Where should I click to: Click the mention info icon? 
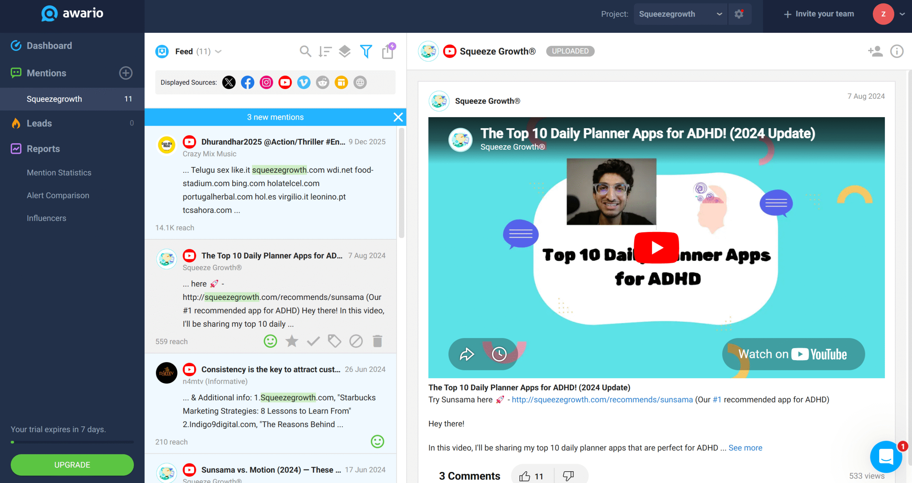pos(897,51)
